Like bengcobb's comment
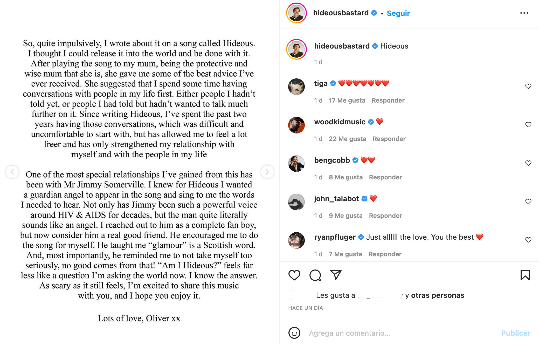Screen dimensions: 539x344 pos(528,163)
